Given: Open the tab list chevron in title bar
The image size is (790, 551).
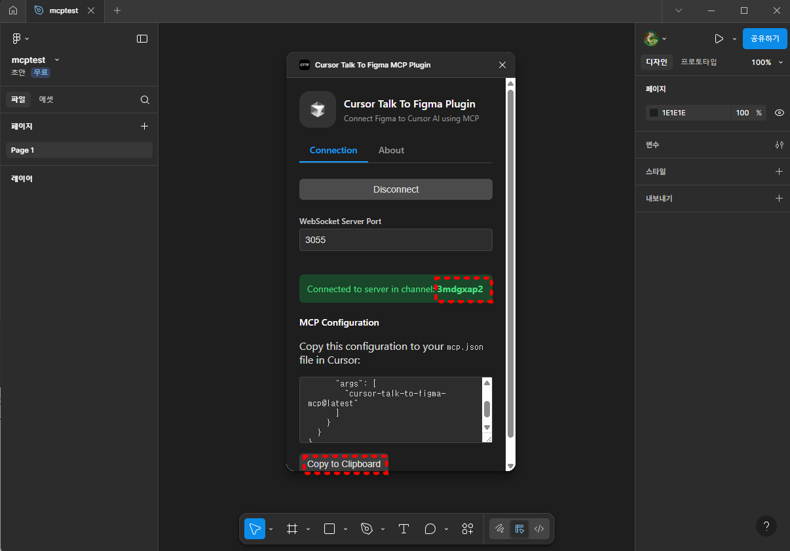Looking at the screenshot, I should pos(679,10).
